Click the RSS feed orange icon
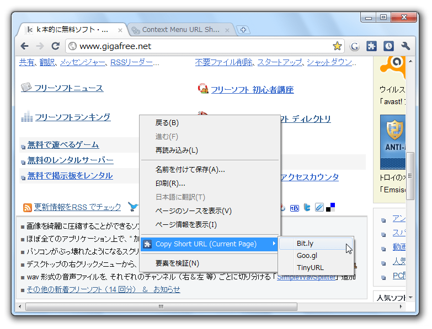The height and width of the screenshot is (329, 432). [x=27, y=207]
